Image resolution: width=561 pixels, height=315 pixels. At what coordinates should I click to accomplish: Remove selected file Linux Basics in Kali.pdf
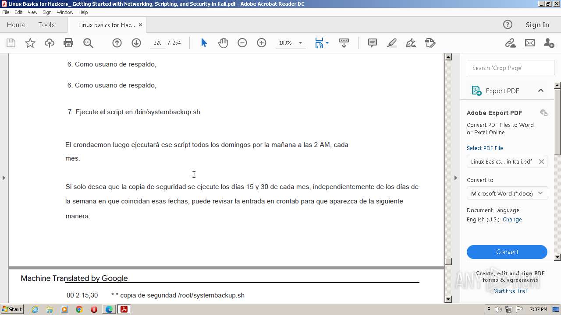(x=541, y=161)
